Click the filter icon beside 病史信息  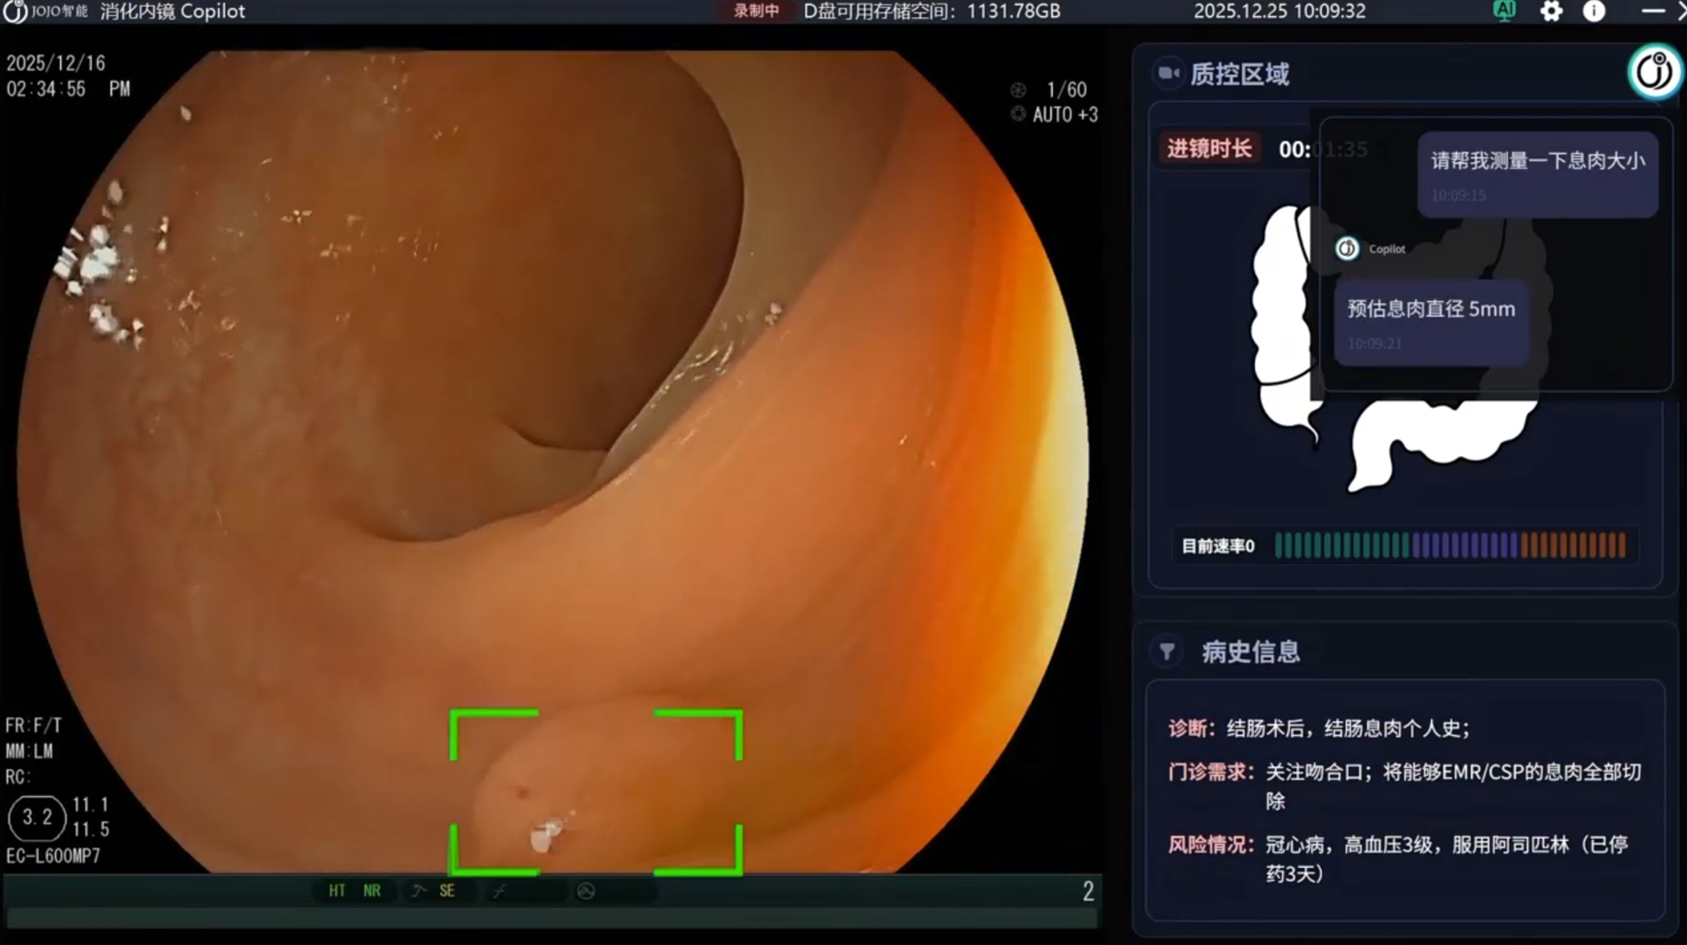[1167, 651]
